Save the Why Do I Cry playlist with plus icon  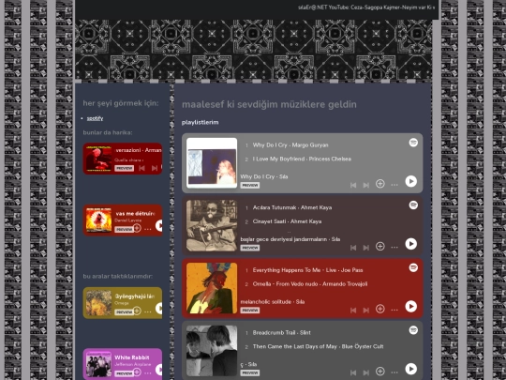pos(380,184)
